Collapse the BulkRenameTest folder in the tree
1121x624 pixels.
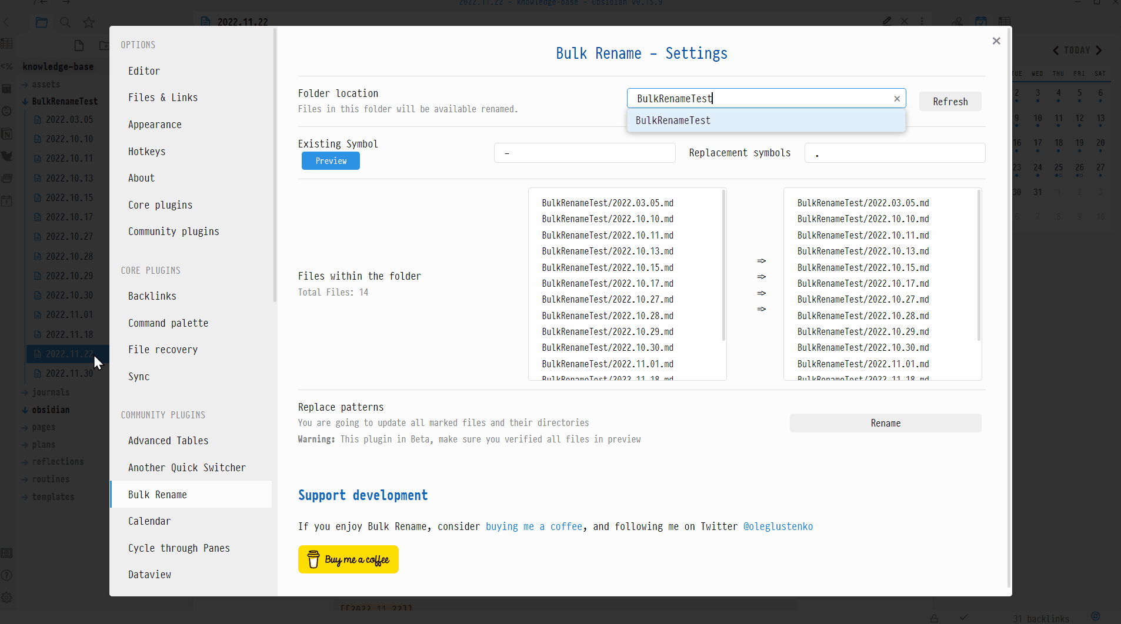click(25, 102)
